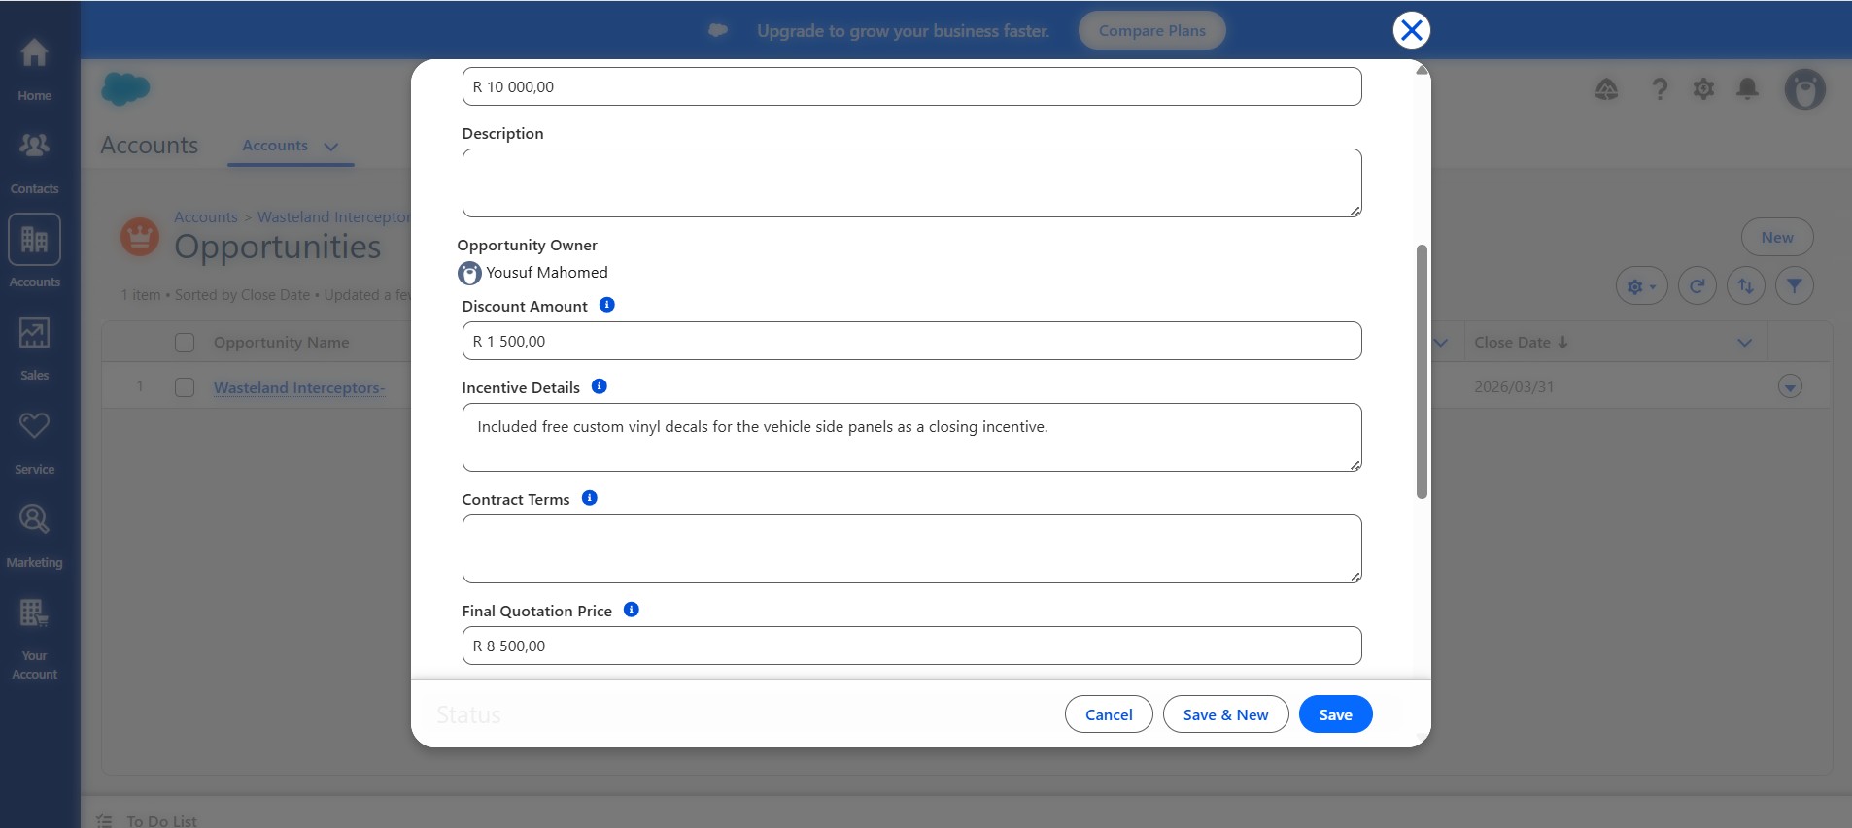
Task: Click the 2026/03/31 close date cell
Action: 1514,386
